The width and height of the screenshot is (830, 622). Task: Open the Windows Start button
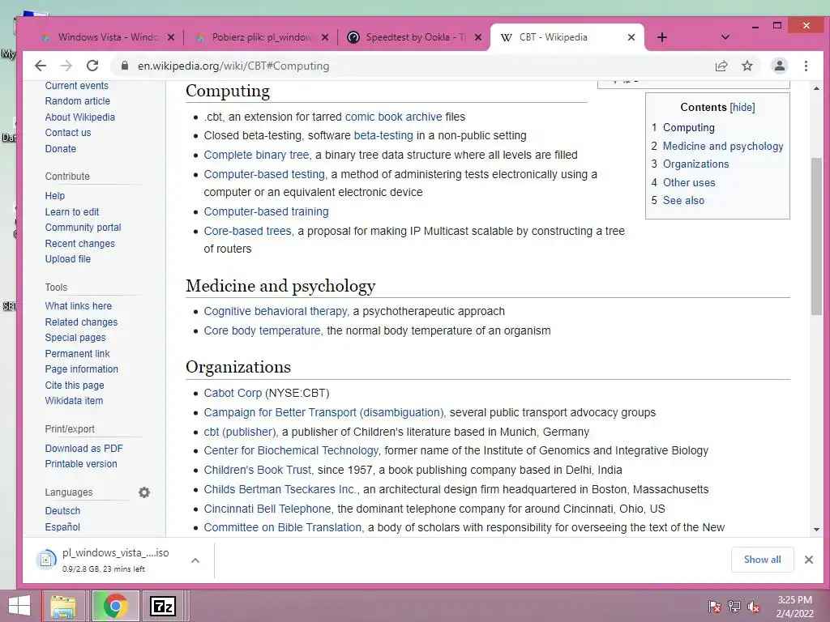(x=19, y=606)
